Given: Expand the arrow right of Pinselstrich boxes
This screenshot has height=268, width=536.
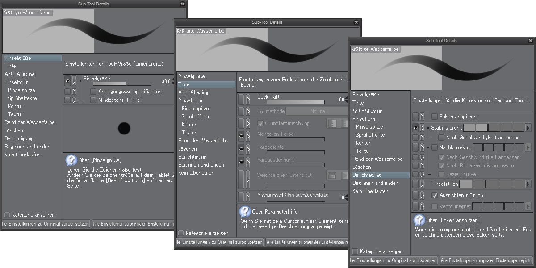Looking at the screenshot, I should 528,184.
